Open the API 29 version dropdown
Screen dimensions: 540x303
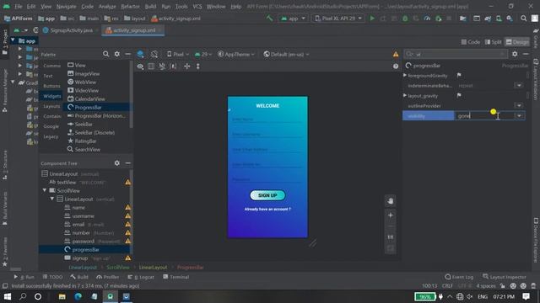click(x=203, y=54)
